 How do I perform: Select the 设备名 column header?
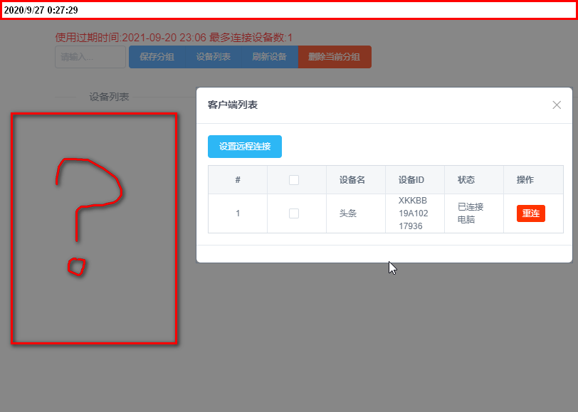pyautogui.click(x=352, y=180)
